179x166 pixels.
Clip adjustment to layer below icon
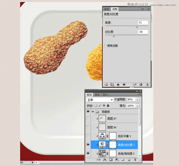[x=118, y=85]
